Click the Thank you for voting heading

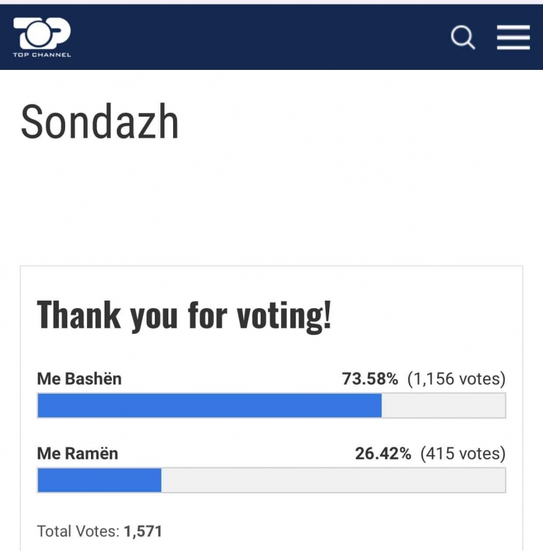[x=184, y=316]
